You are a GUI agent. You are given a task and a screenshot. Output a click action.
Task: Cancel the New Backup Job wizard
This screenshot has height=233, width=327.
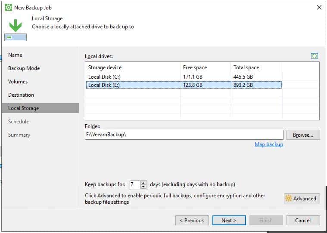pos(303,220)
